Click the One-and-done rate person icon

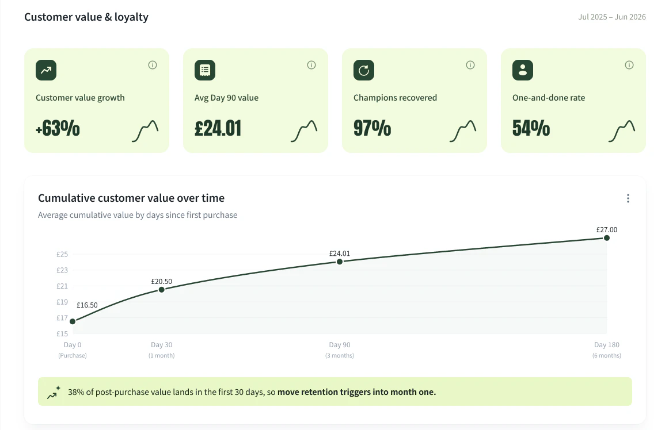coord(523,70)
